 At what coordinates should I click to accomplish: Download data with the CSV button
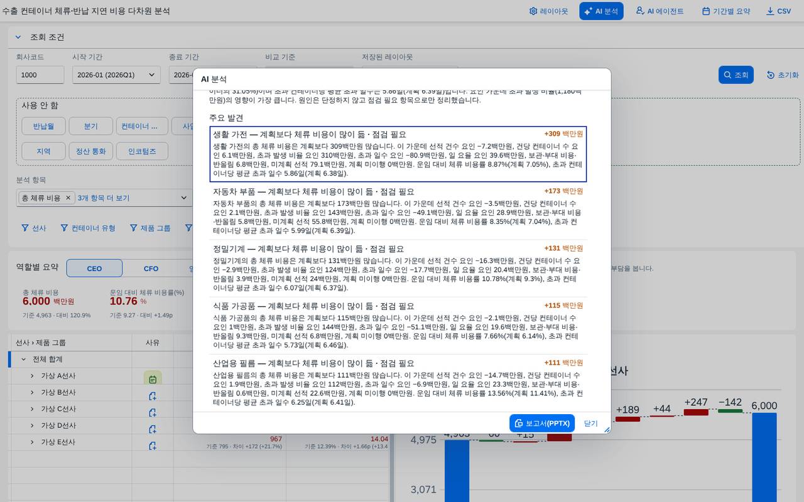point(779,11)
